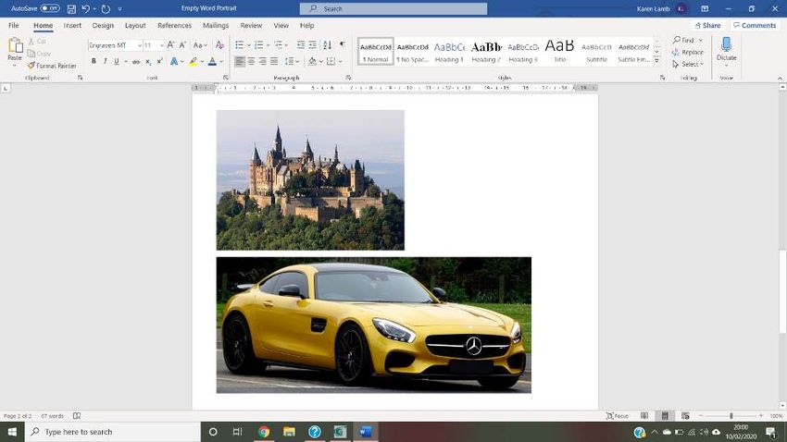Image resolution: width=787 pixels, height=442 pixels.
Task: Click the spelling proofing status icon
Action: pos(77,416)
